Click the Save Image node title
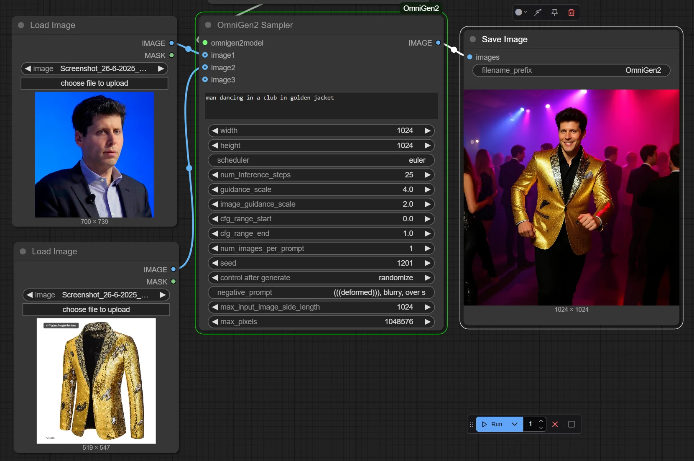 pyautogui.click(x=505, y=39)
